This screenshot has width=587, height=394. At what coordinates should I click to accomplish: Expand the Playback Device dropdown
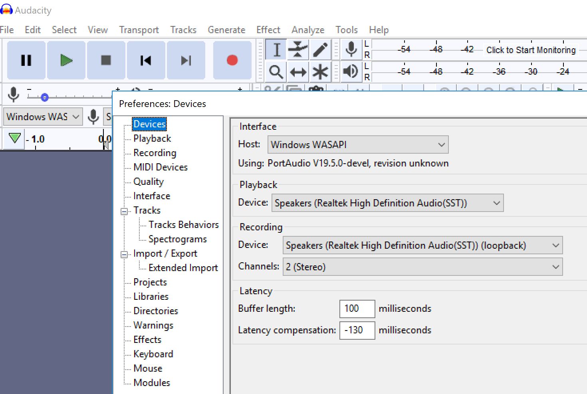387,203
